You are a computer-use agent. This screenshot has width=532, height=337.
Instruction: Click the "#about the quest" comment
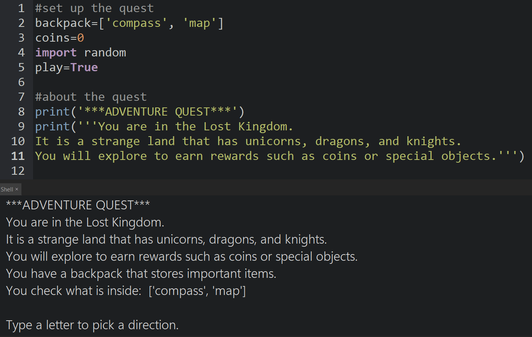click(x=91, y=97)
